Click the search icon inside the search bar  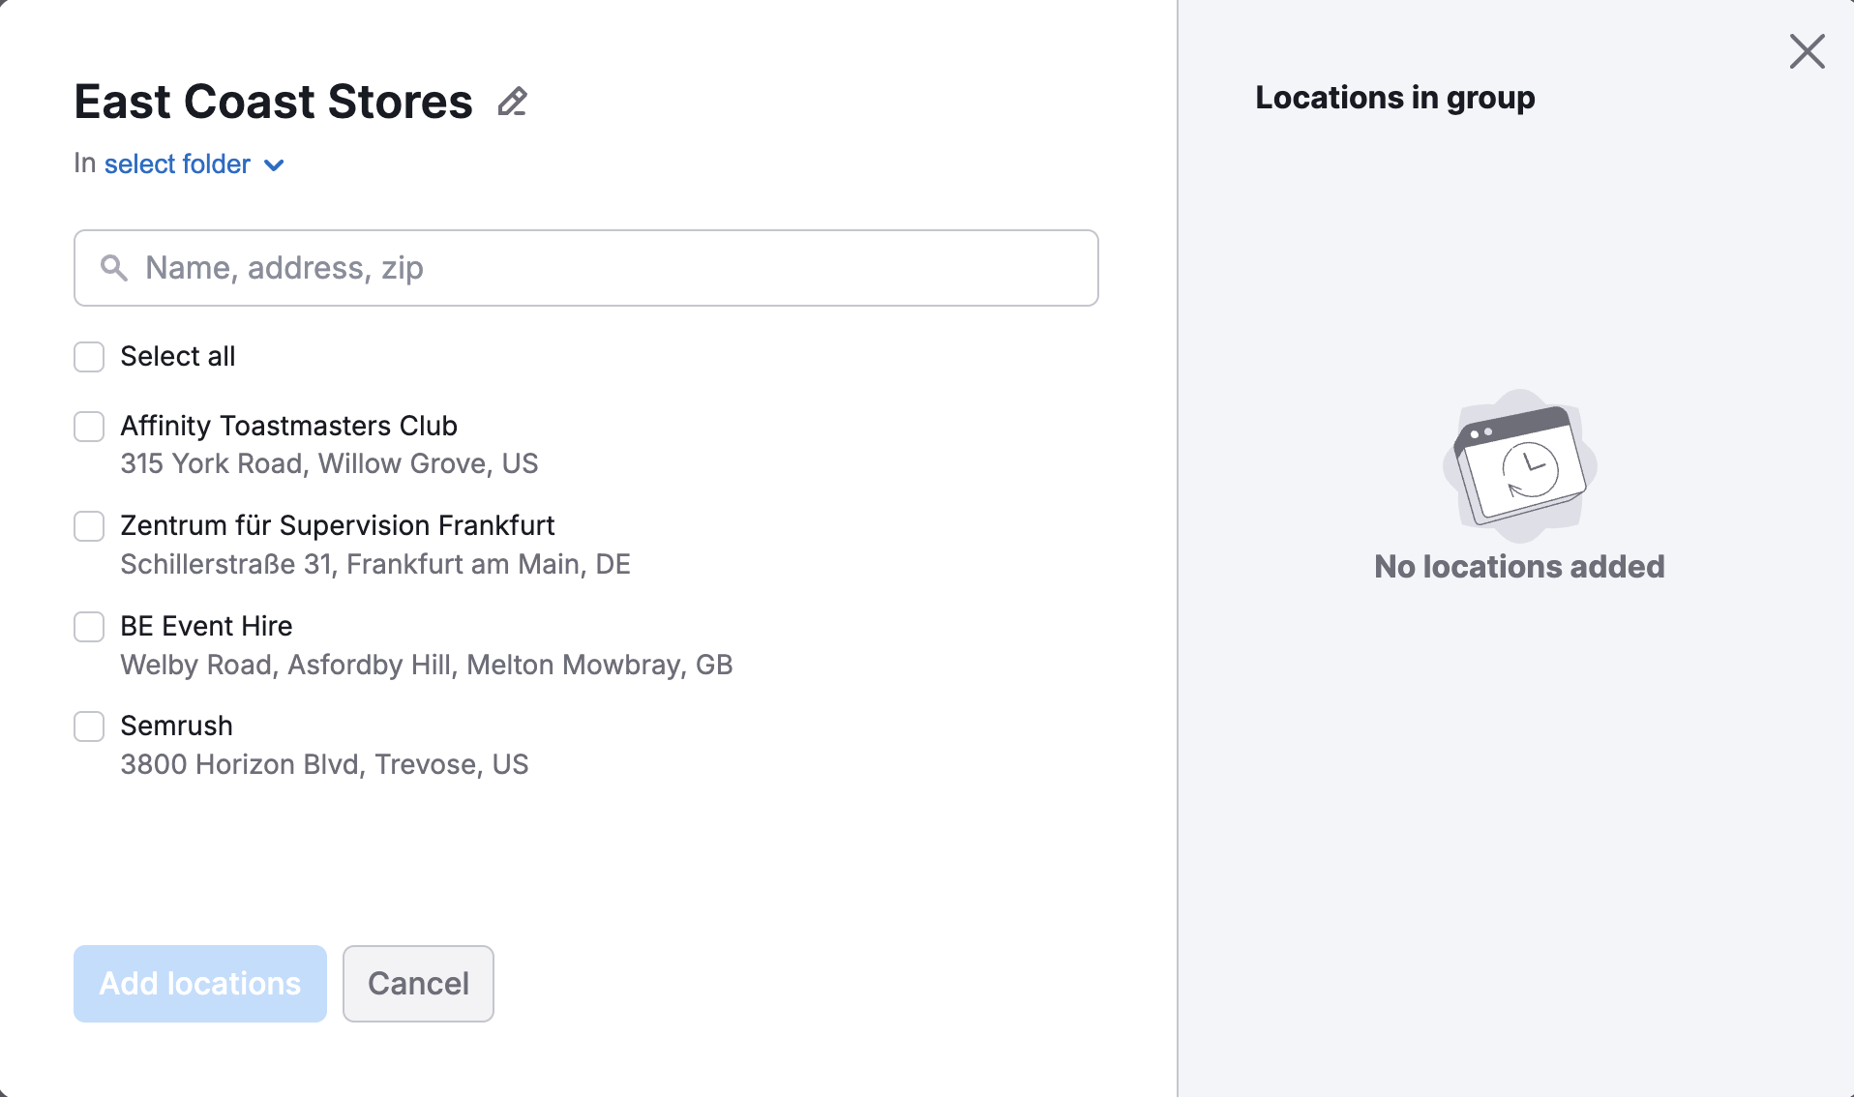click(x=113, y=268)
